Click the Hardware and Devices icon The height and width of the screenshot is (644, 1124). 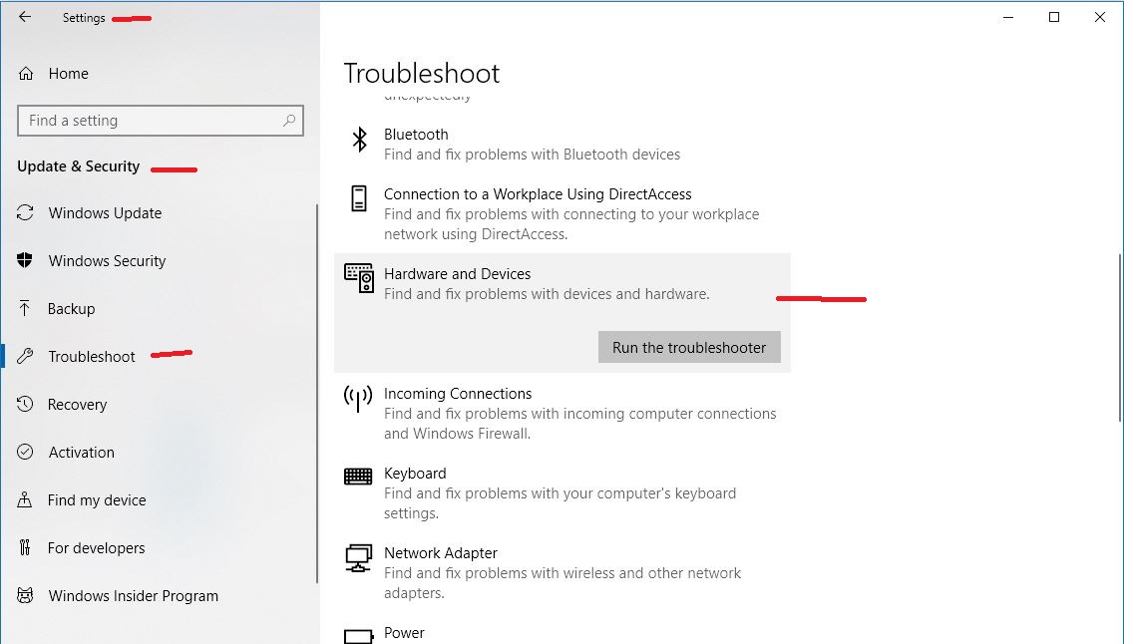point(359,278)
